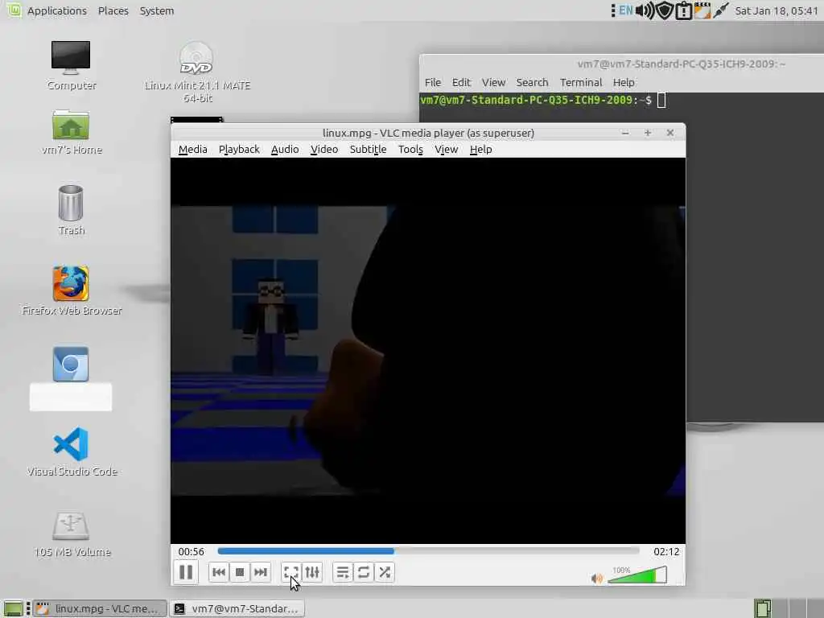Open the Applications menu in top panel
Image resolution: width=824 pixels, height=618 pixels.
pos(57,10)
